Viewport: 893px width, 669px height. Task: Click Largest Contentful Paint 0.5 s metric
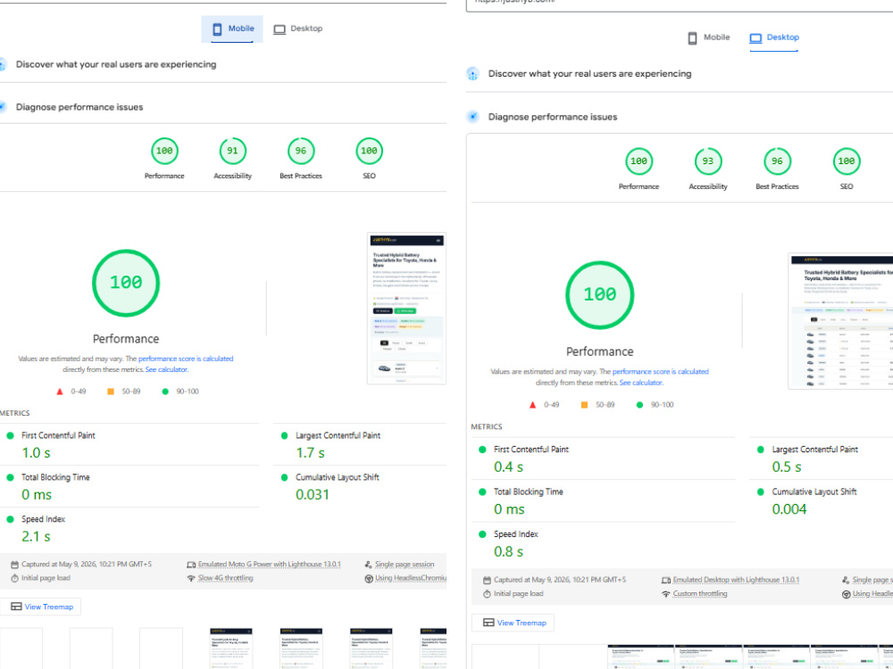click(x=821, y=458)
